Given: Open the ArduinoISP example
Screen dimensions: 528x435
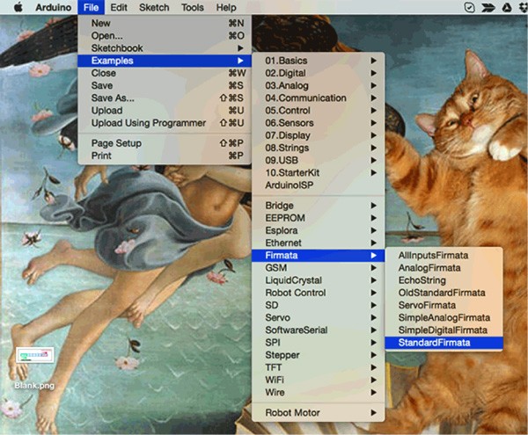Looking at the screenshot, I should point(319,185).
